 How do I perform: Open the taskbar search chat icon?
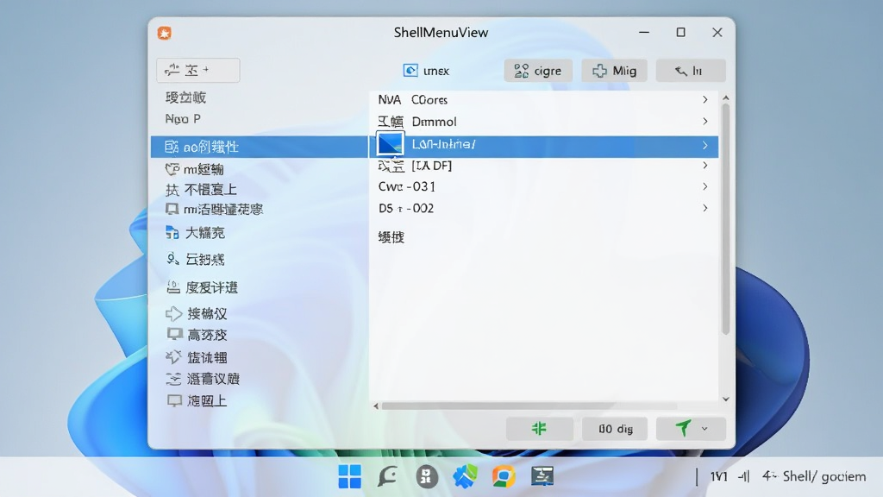387,476
